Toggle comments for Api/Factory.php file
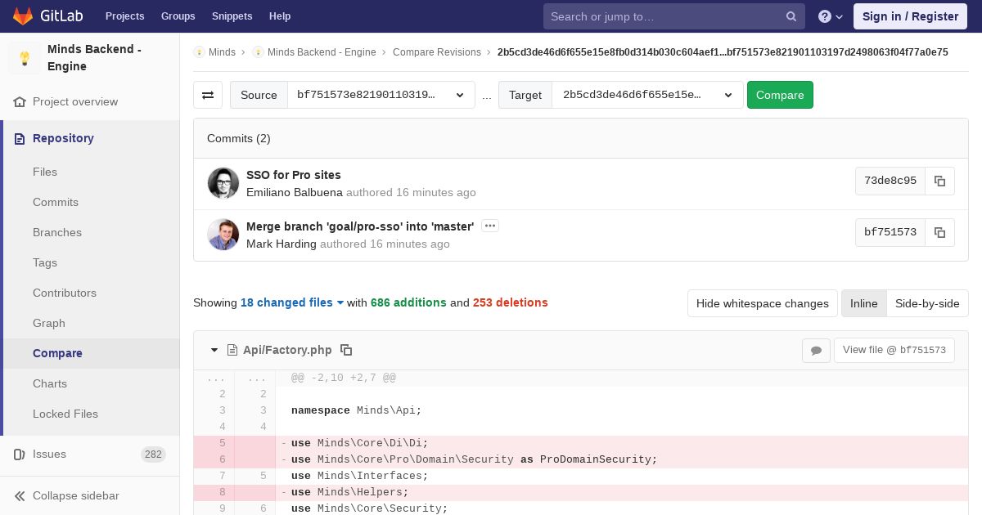The image size is (982, 515). pyautogui.click(x=816, y=350)
